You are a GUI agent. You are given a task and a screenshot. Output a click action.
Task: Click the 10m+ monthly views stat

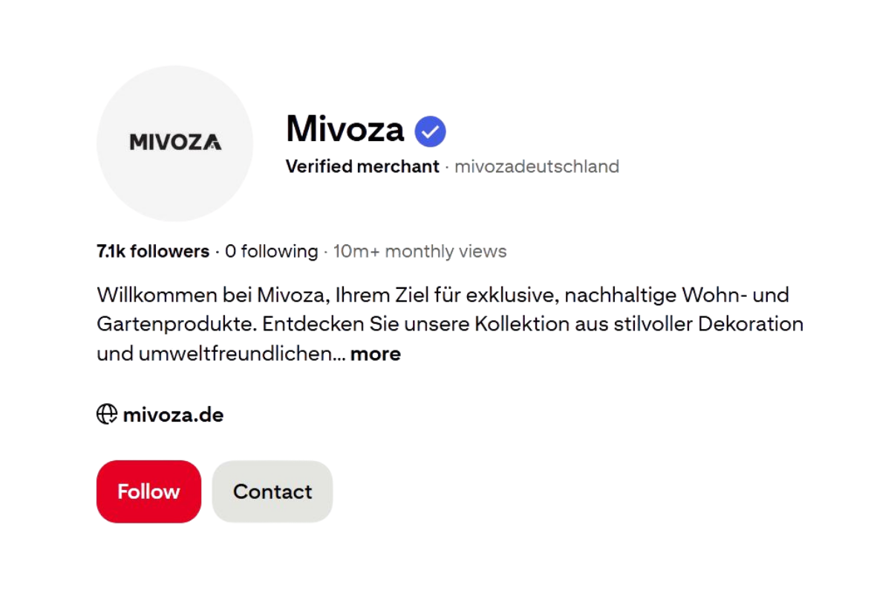tap(420, 252)
